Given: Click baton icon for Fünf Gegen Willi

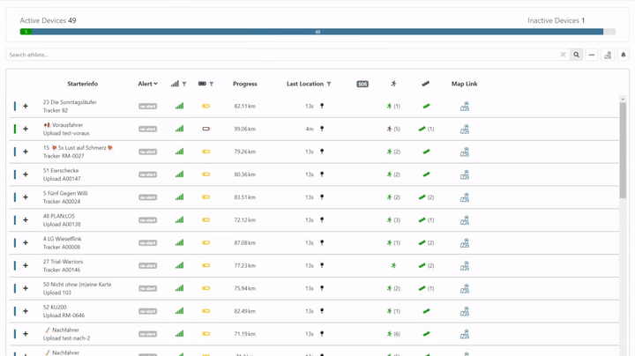Looking at the screenshot, I should (422, 197).
